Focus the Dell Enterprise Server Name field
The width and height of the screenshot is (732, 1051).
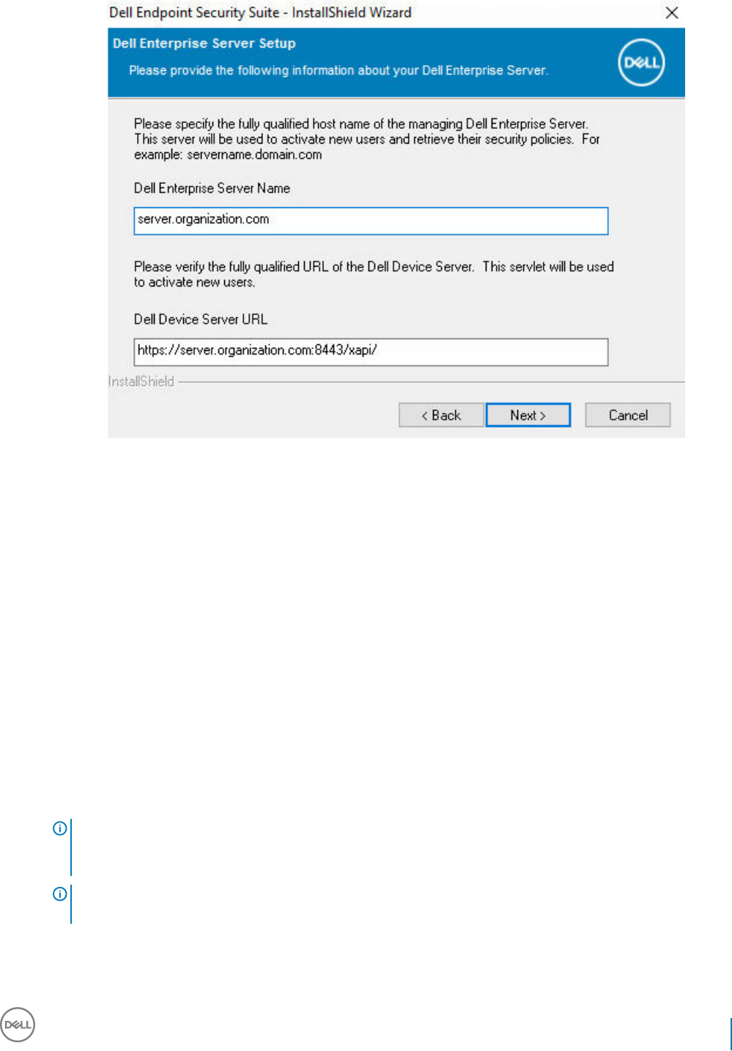point(371,220)
